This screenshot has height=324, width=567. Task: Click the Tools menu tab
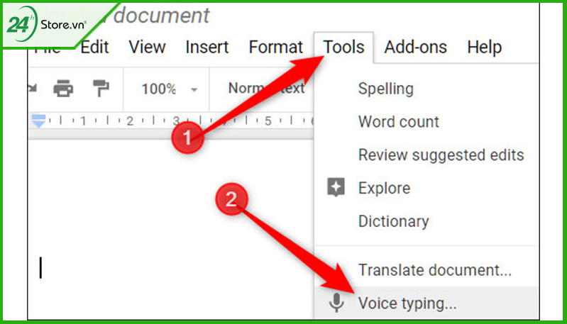[x=343, y=48]
